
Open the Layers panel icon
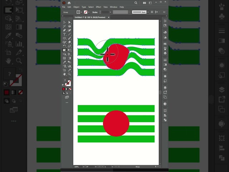click(165, 87)
